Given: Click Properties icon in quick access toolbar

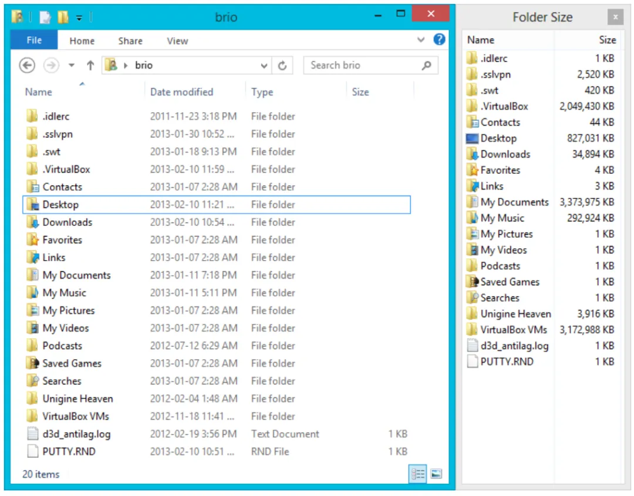Looking at the screenshot, I should pos(45,17).
